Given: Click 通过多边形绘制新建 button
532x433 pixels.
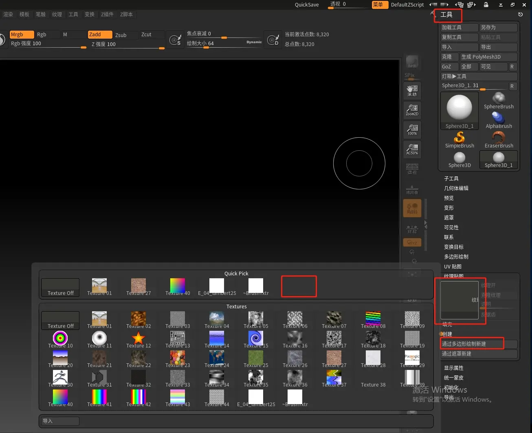Looking at the screenshot, I should tap(479, 344).
